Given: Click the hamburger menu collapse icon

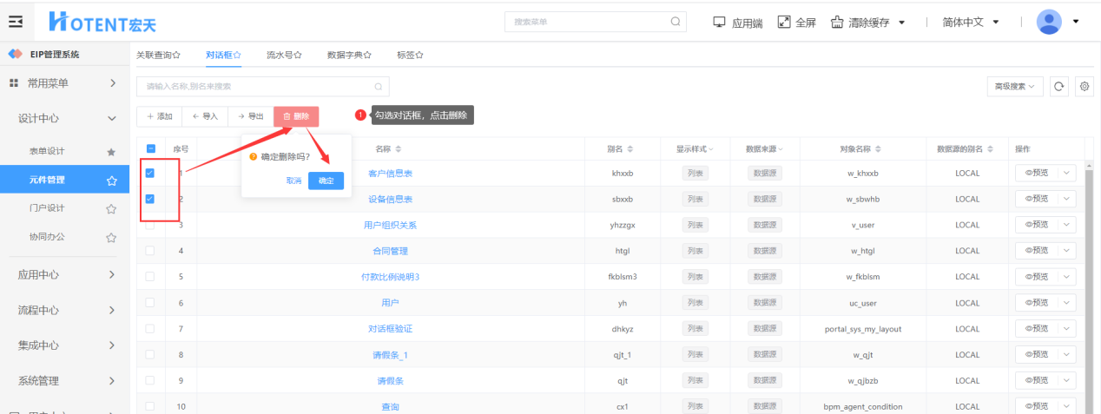Looking at the screenshot, I should (16, 22).
